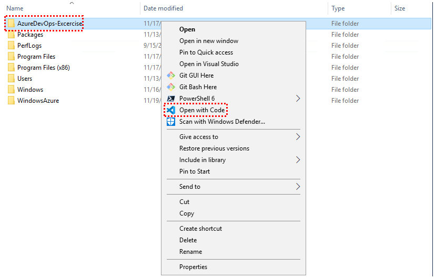Toggle sort direction arrow above Name column
Image resolution: width=435 pixels, height=279 pixels.
[x=72, y=3]
